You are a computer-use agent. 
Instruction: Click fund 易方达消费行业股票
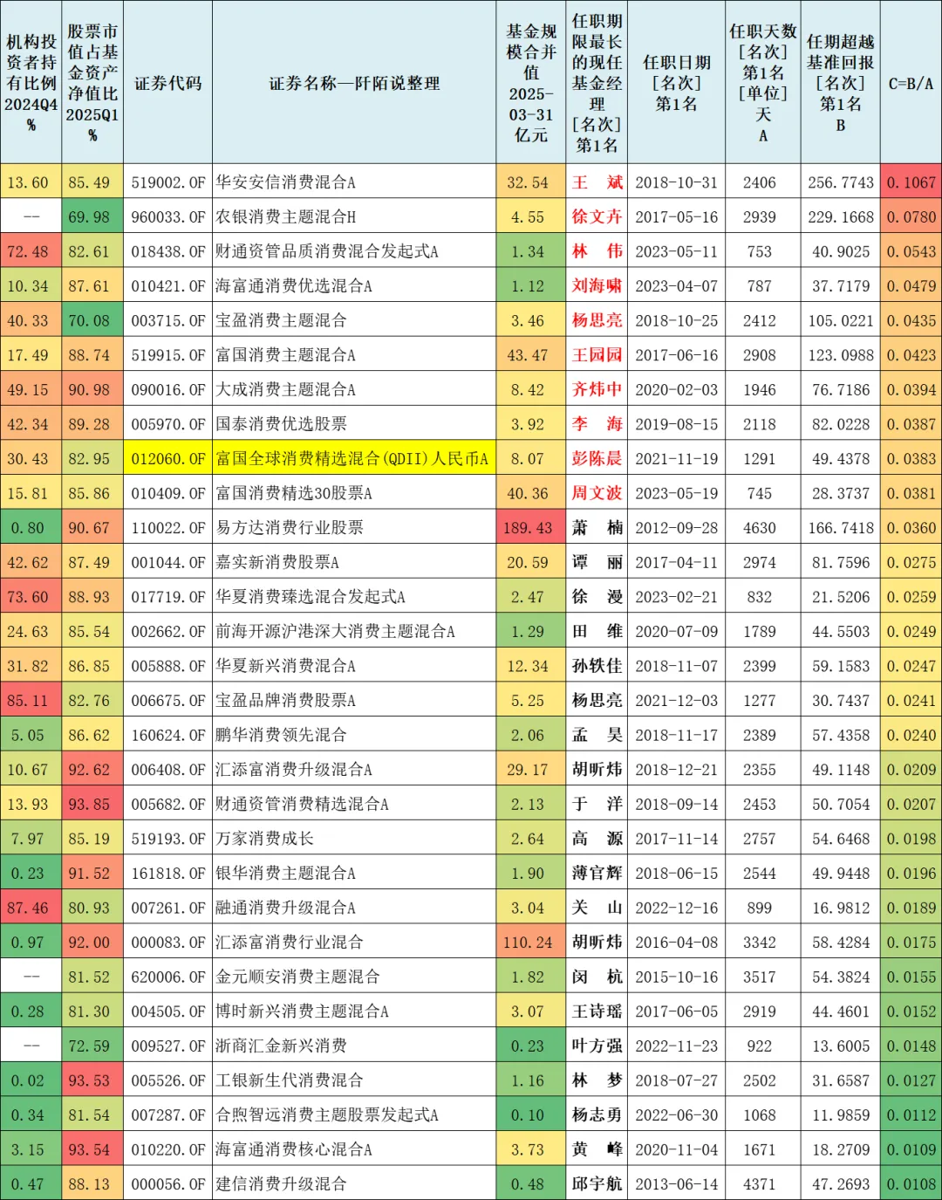290,528
